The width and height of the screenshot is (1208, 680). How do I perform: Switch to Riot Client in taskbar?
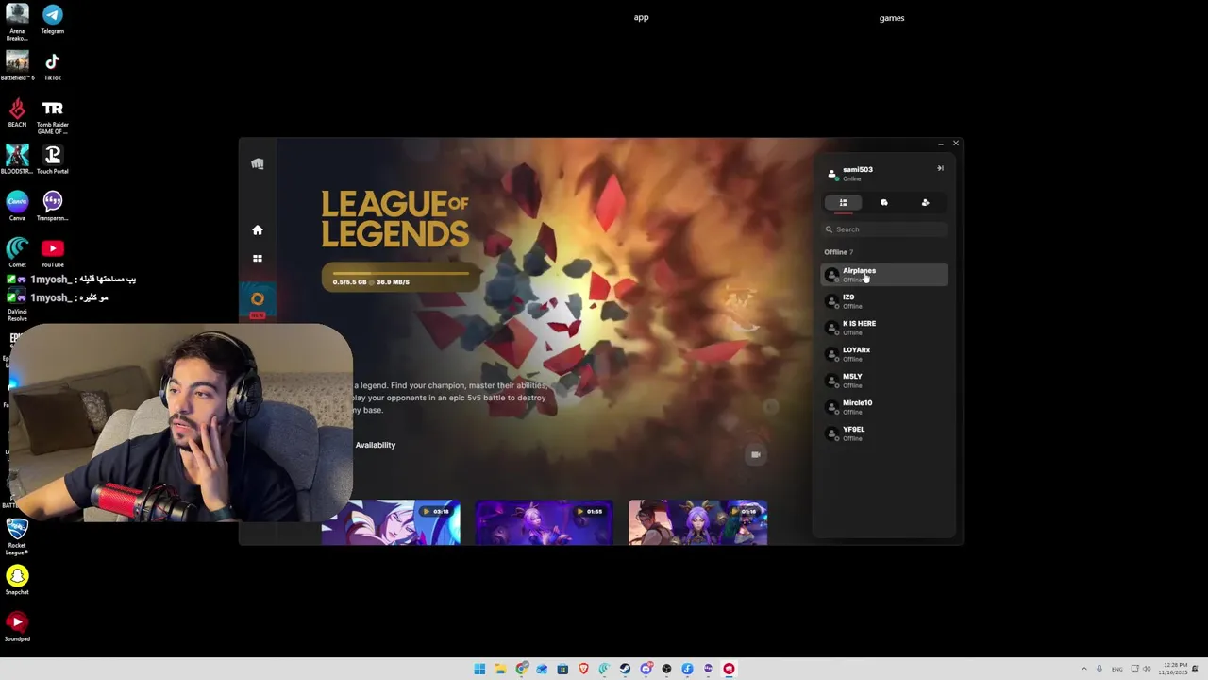click(729, 669)
